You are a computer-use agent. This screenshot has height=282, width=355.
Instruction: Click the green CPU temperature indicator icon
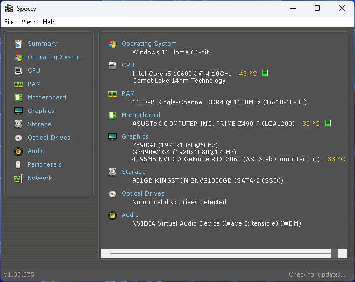(265, 73)
